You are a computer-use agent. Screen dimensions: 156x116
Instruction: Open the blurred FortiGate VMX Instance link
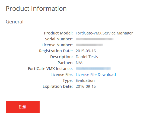pos(93,69)
